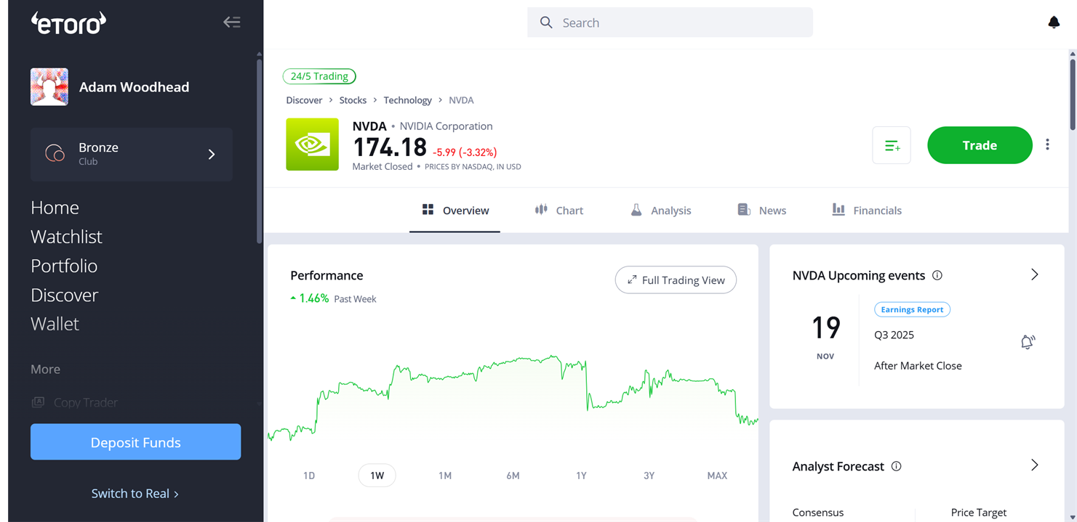The image size is (1077, 522).
Task: Click the NVDA performance line chart
Action: [513, 398]
